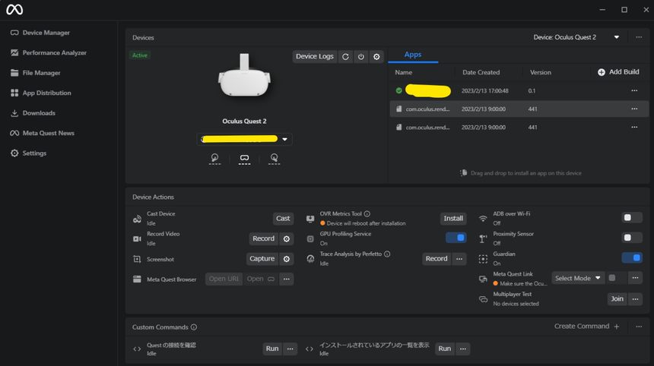Viewport: 654px width, 366px height.
Task: Click Open in headset browser button
Action: [x=260, y=279]
